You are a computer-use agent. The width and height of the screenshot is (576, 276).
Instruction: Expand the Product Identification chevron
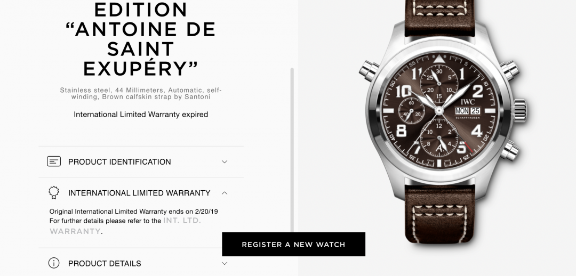(225, 161)
